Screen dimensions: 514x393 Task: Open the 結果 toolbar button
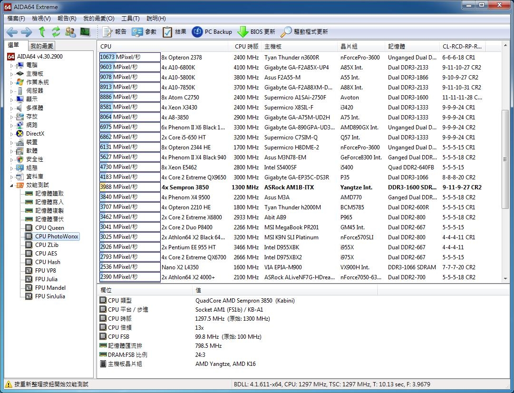[x=175, y=32]
